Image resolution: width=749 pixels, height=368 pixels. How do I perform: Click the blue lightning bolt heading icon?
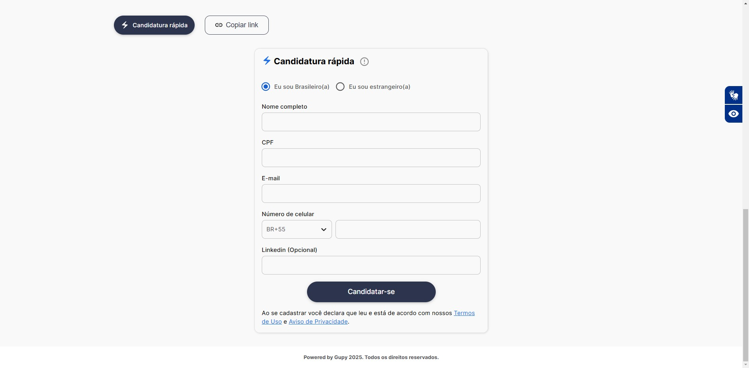(x=267, y=61)
